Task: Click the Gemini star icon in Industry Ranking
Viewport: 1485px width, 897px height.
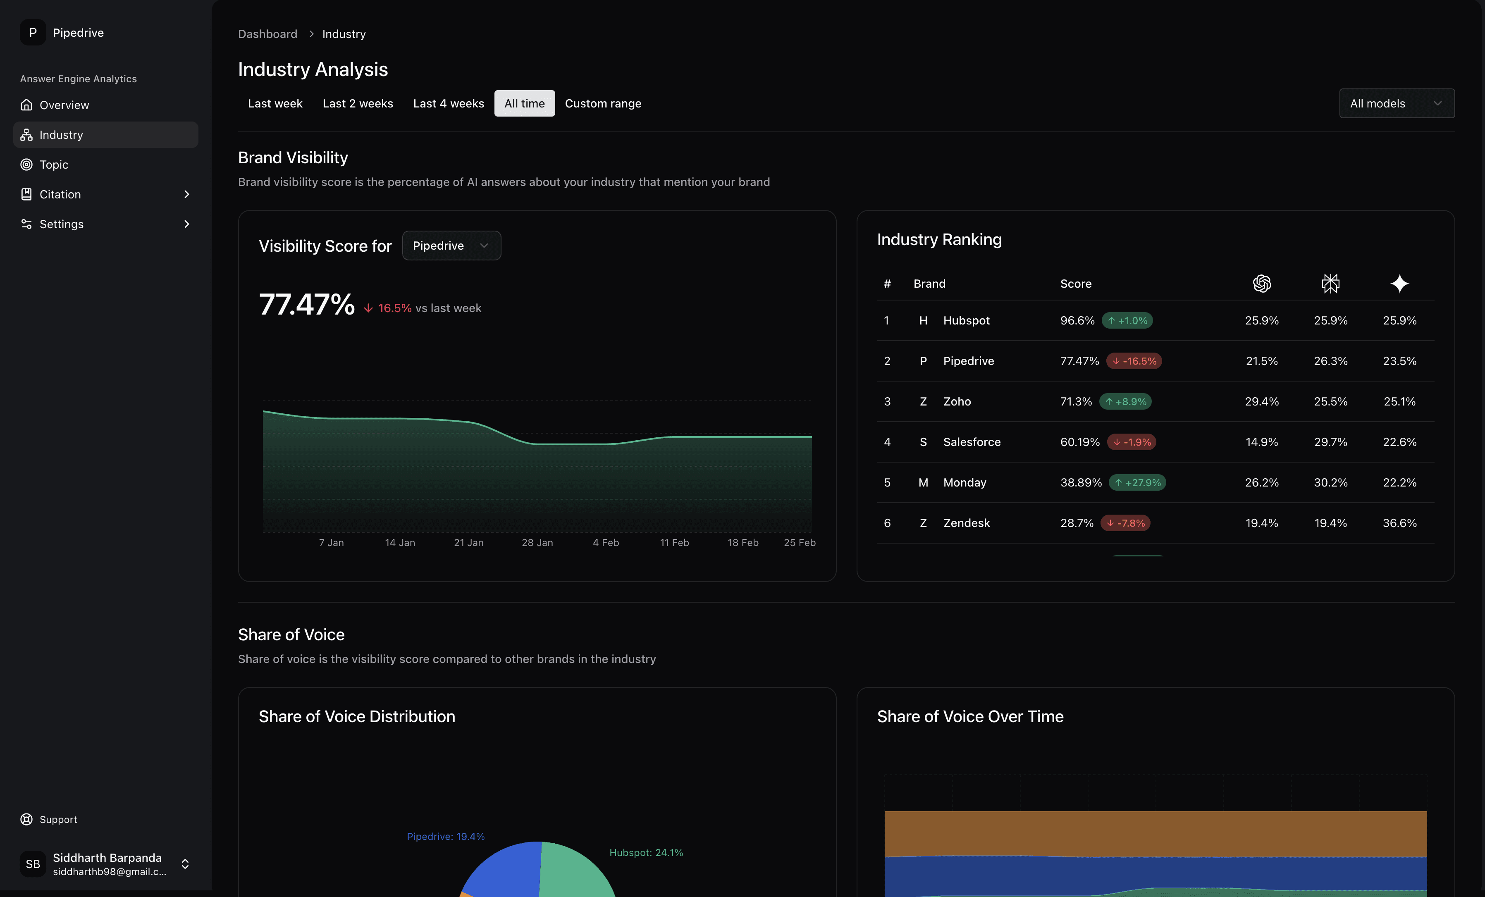Action: pos(1399,283)
